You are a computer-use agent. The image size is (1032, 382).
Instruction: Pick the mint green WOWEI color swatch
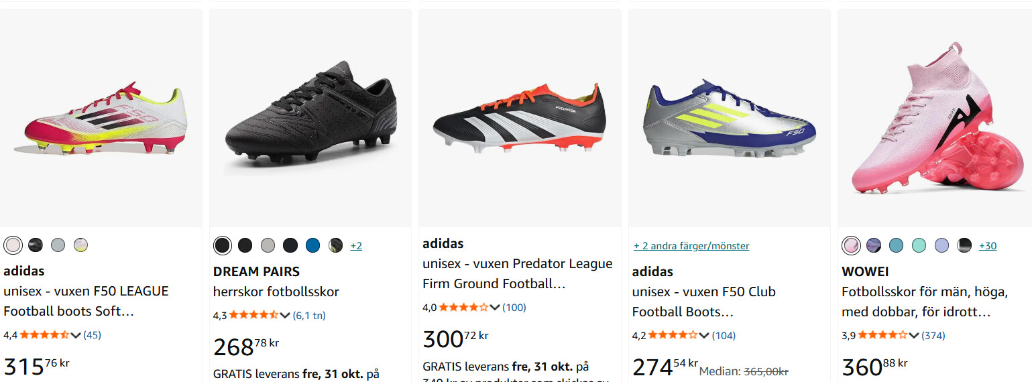[919, 245]
